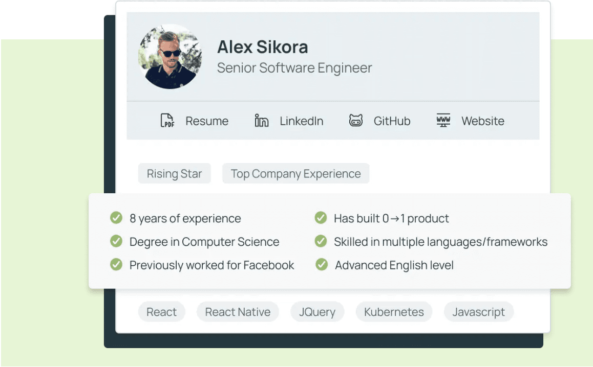The image size is (593, 367).
Task: Toggle the Skilled in multiple languages/frameworks check
Action: point(321,241)
